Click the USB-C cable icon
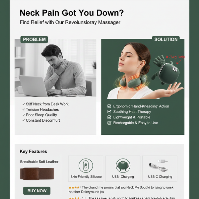The height and width of the screenshot is (199, 199). pos(159,166)
